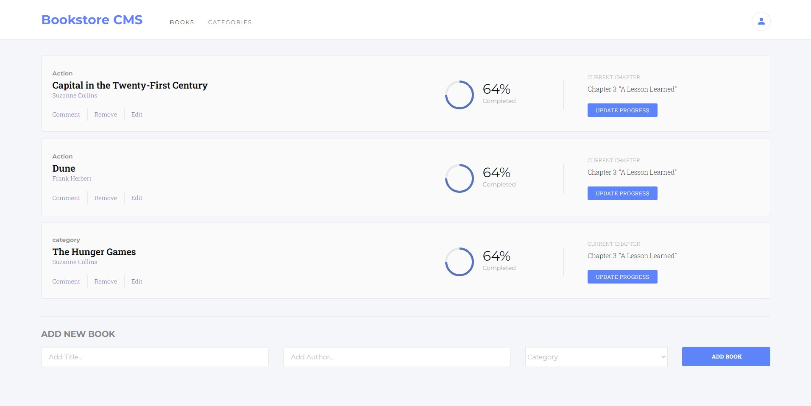Screen dimensions: 811x406
Task: Open the Books nav tab
Action: tap(182, 22)
